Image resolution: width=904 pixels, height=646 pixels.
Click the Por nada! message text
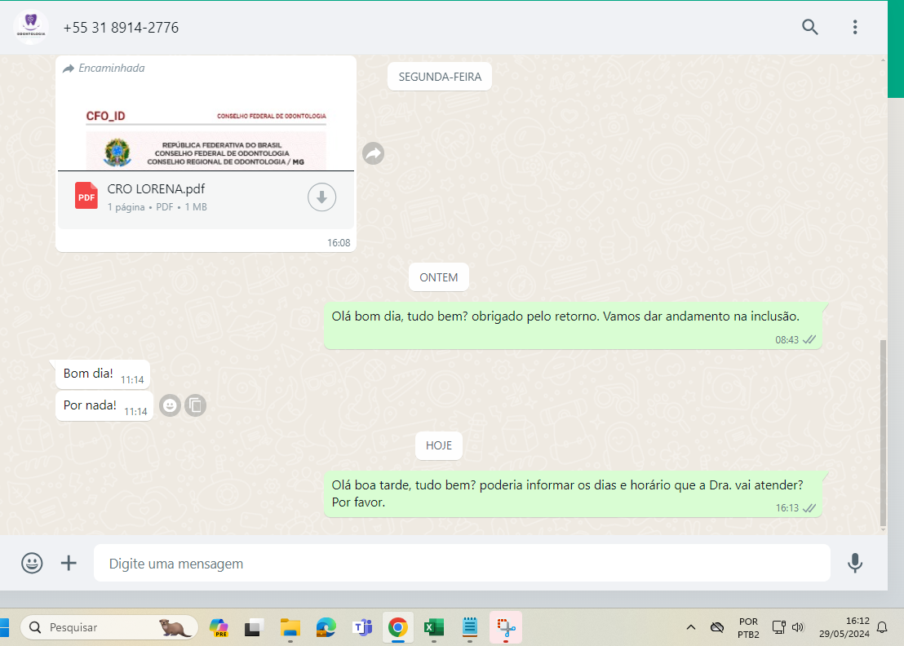pyautogui.click(x=90, y=405)
